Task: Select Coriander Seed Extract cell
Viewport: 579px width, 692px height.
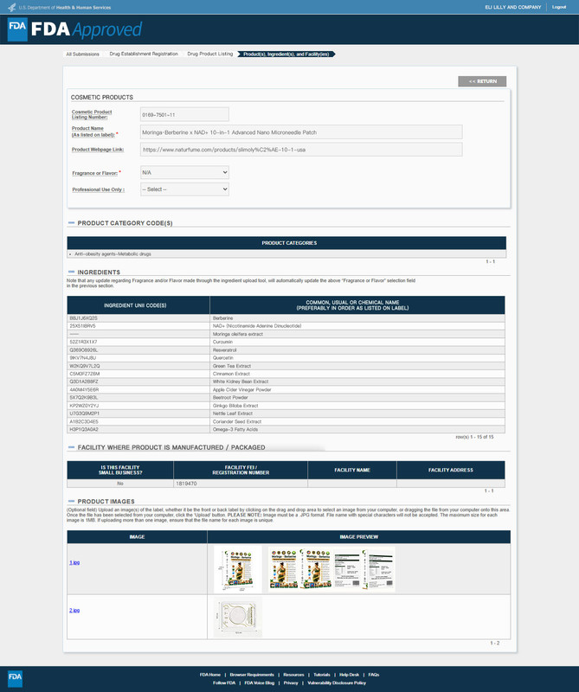Action: pos(357,421)
